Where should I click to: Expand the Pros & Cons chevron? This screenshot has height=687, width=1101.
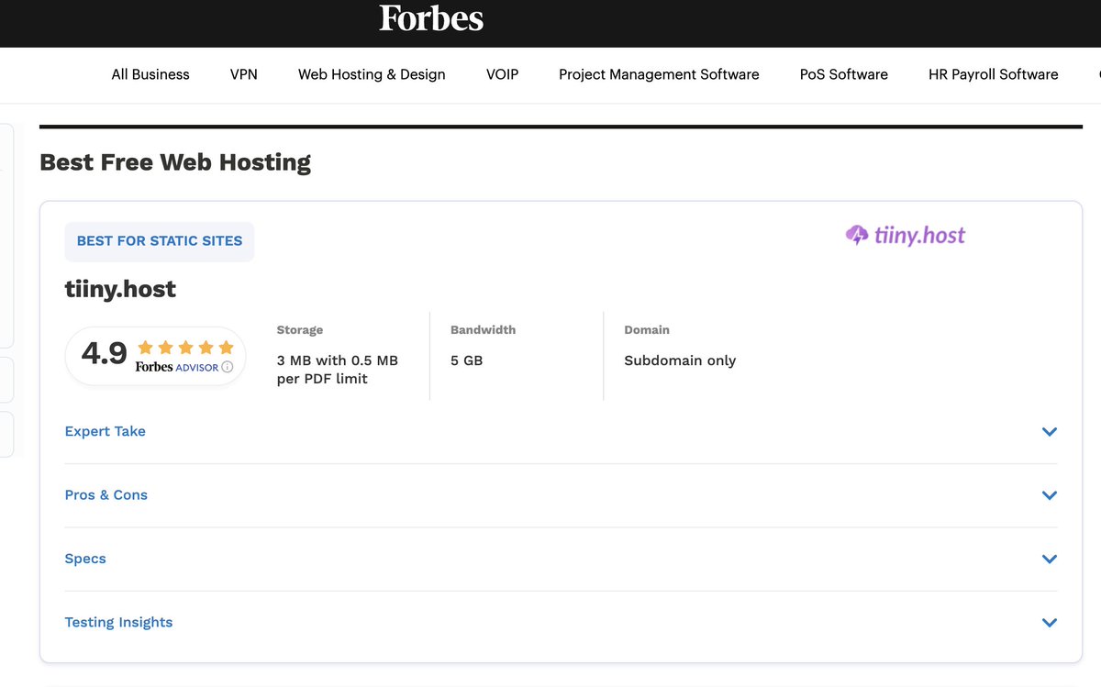[x=1050, y=495]
